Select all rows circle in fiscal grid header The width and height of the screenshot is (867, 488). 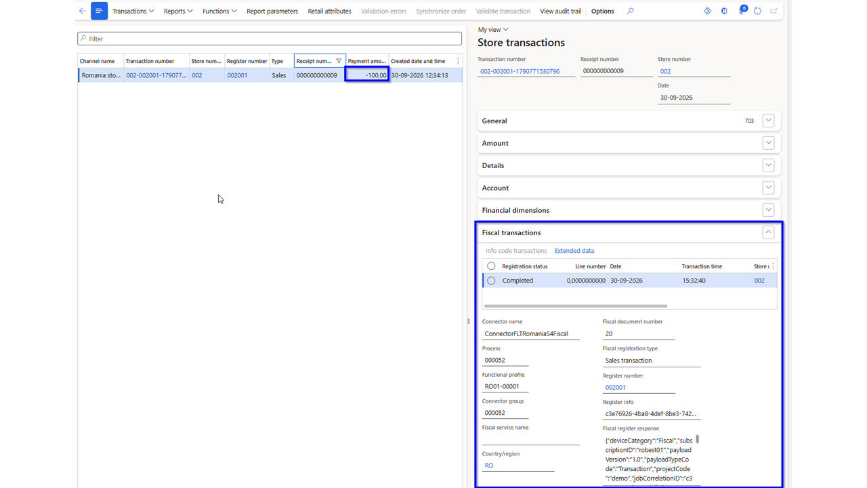point(491,266)
